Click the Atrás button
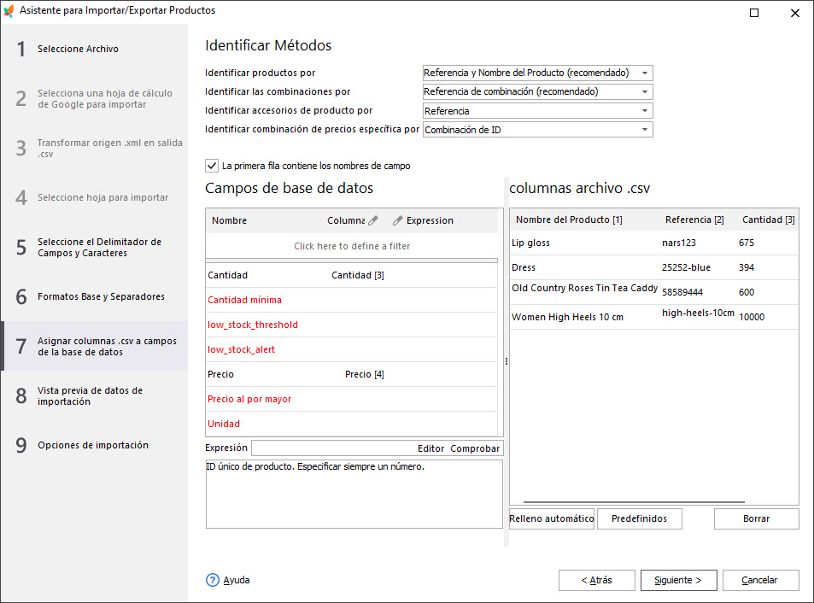This screenshot has height=603, width=814. 596,580
